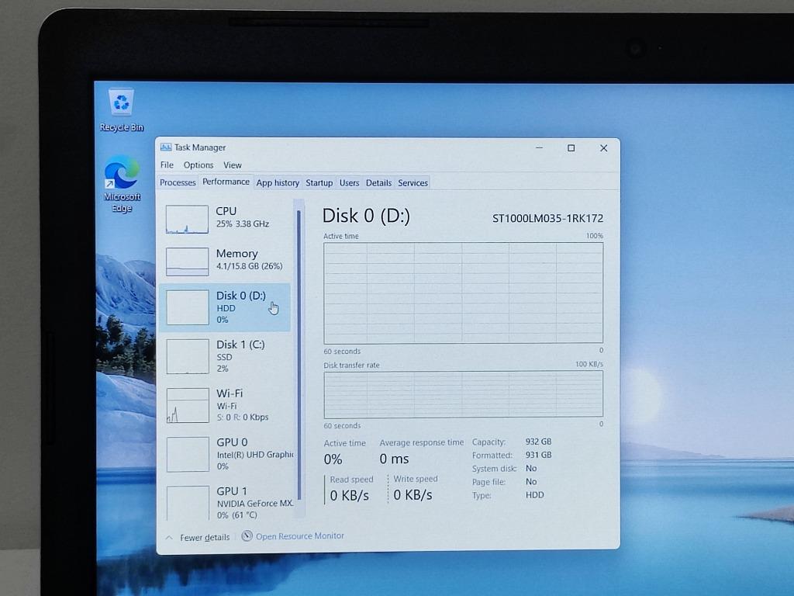Screen dimensions: 794x596
Task: Open the Options menu
Action: [x=198, y=165]
